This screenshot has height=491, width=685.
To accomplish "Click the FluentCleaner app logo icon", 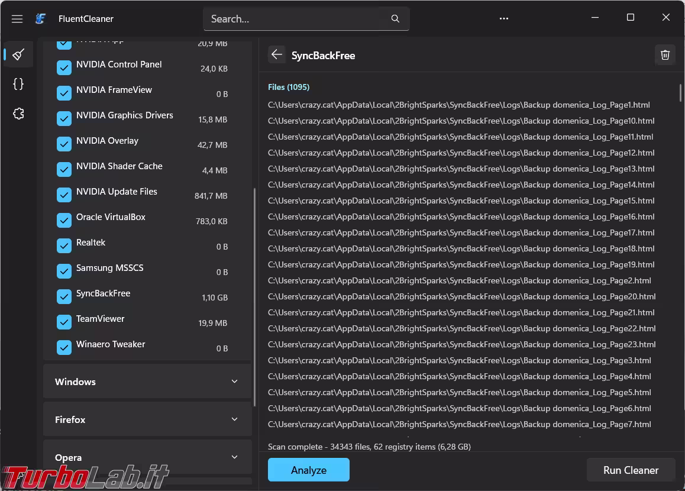I will click(x=41, y=18).
